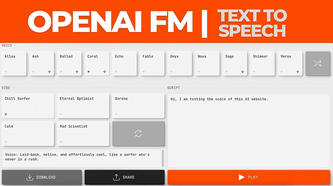Image resolution: width=333 pixels, height=186 pixels.
Task: Pick the Nova voice
Action: [207, 64]
